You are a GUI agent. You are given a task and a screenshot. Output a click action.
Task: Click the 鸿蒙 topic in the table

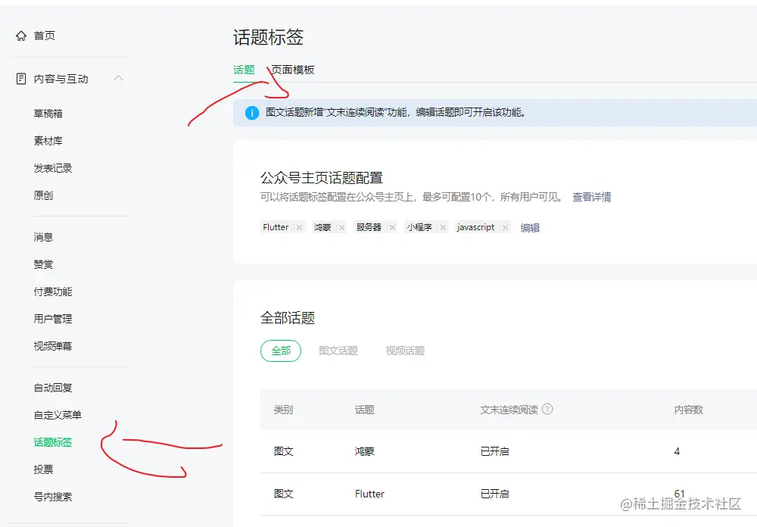365,451
